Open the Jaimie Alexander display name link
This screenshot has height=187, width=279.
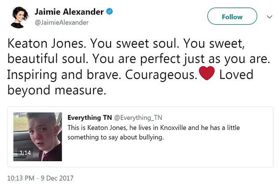[x=69, y=12]
